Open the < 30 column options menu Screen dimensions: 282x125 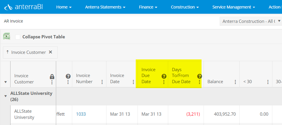pyautogui.click(x=268, y=82)
